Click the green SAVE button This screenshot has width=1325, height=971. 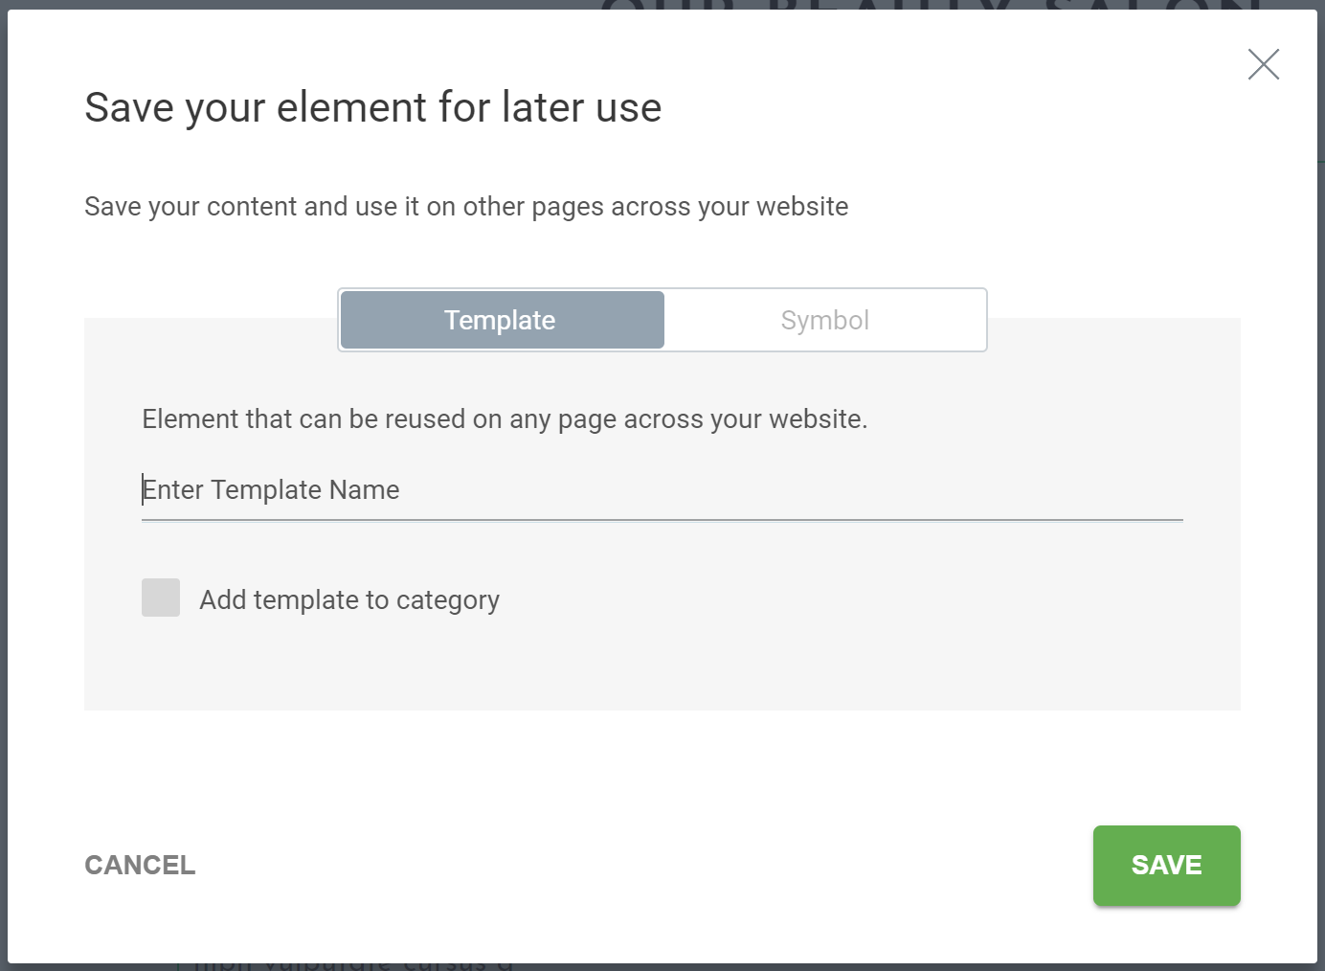coord(1166,866)
